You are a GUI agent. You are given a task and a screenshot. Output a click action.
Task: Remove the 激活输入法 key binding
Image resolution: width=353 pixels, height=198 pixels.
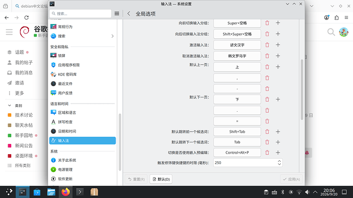[267, 45]
